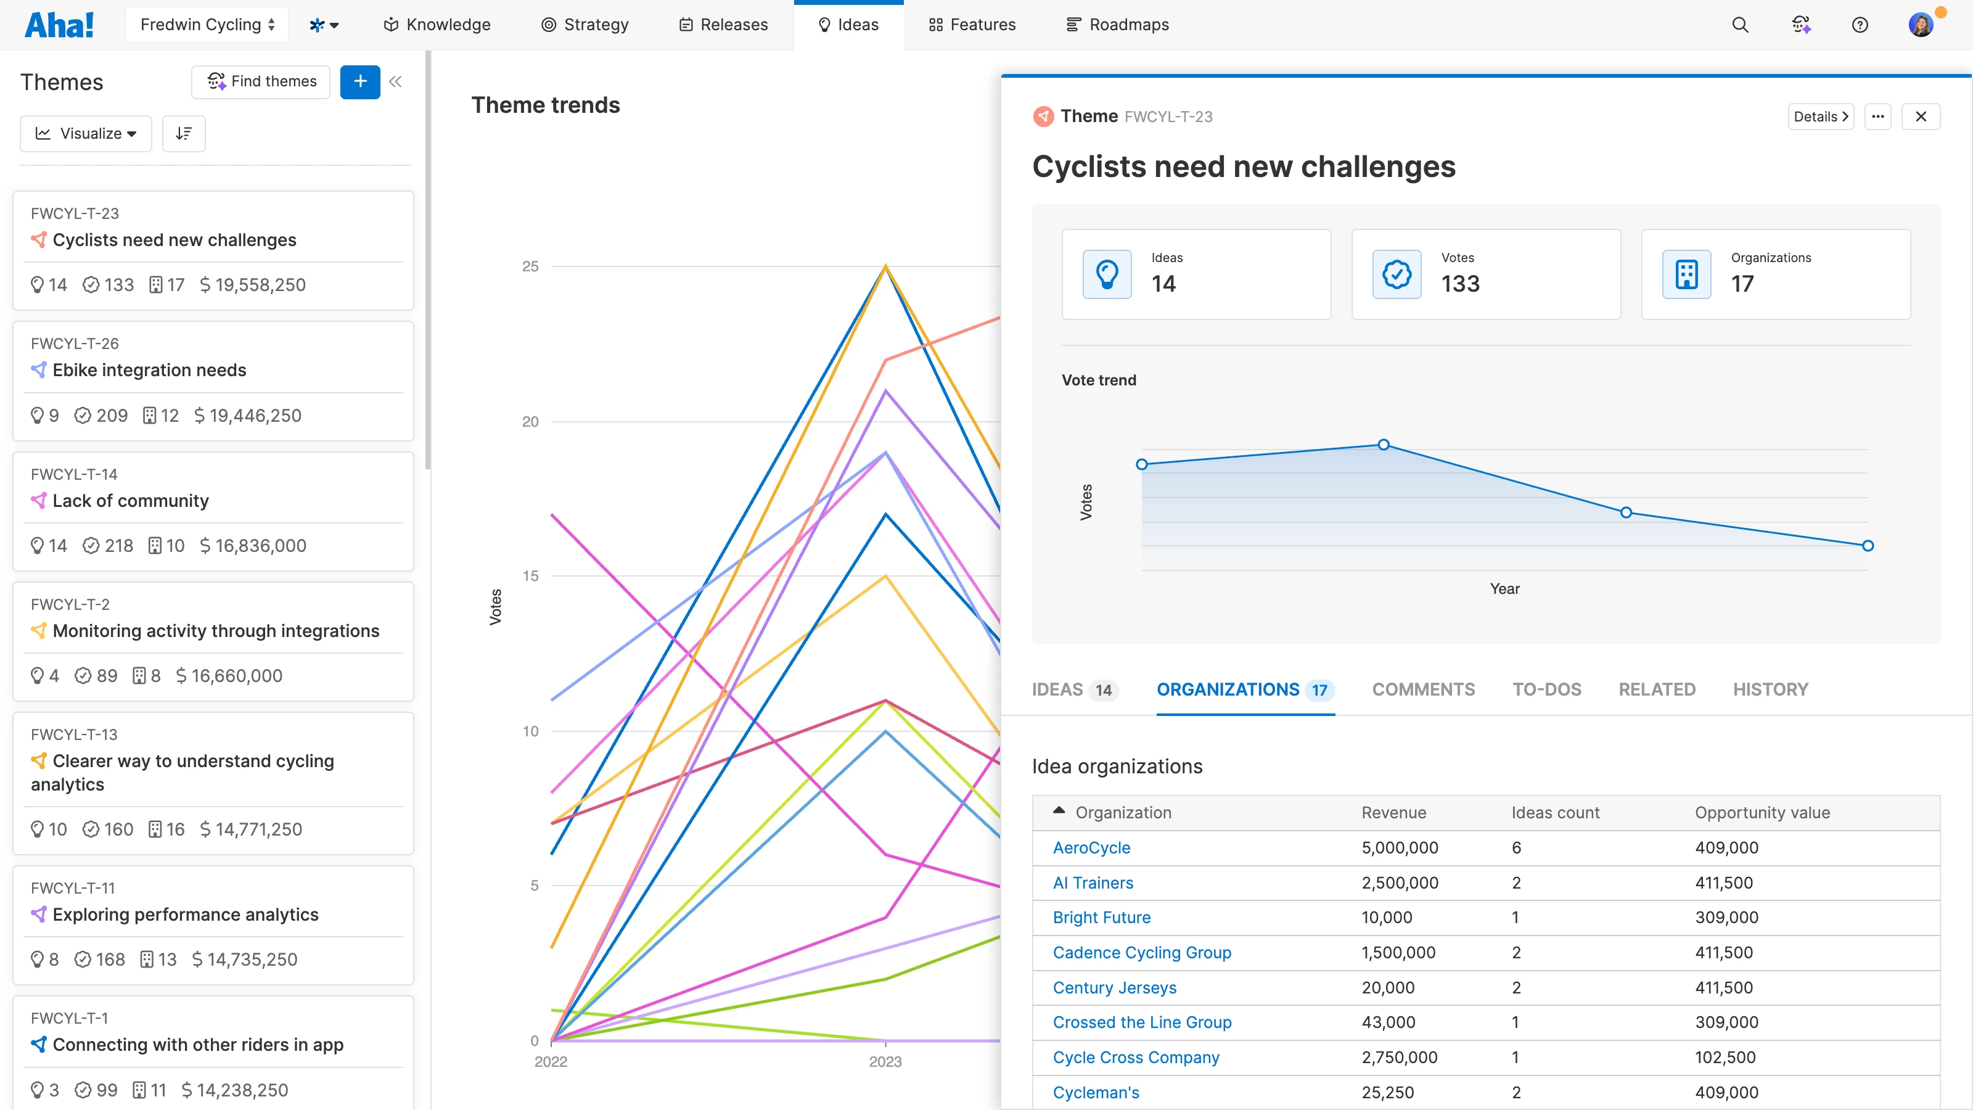Open the Knowledge menu
This screenshot has height=1110, width=1973.
click(437, 25)
